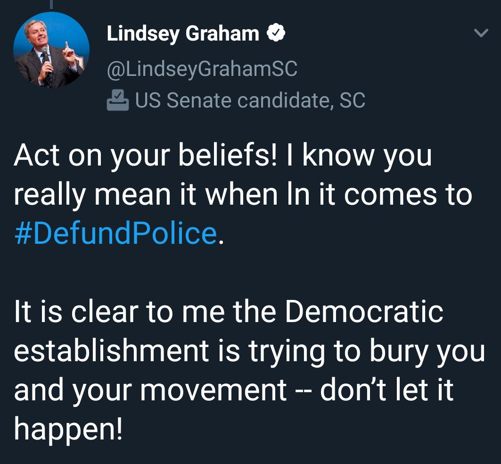501x464 pixels.
Task: Click the Lindsey Graham display name
Action: 183,33
